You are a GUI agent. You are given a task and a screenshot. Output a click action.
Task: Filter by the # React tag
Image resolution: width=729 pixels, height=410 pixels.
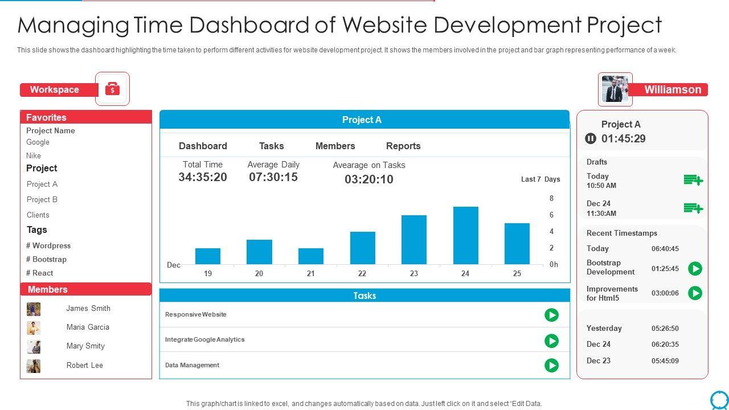point(39,273)
